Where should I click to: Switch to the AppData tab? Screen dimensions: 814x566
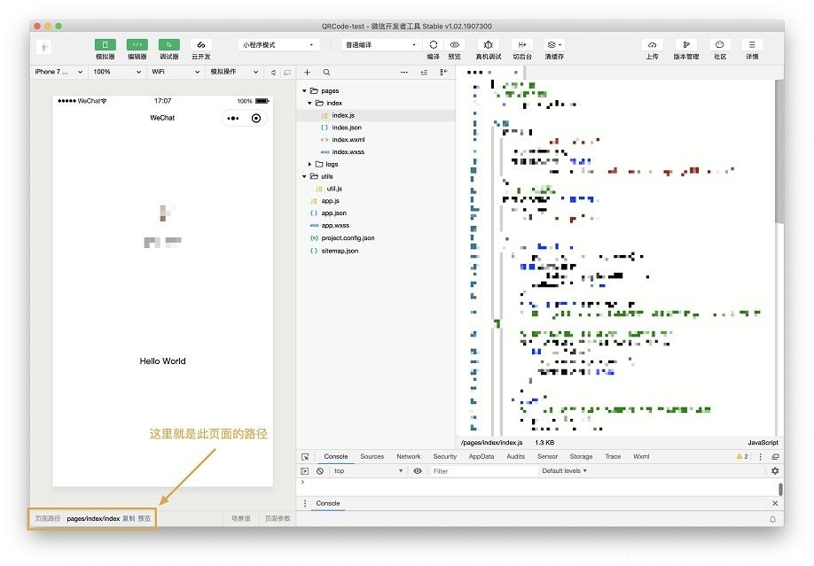481,457
